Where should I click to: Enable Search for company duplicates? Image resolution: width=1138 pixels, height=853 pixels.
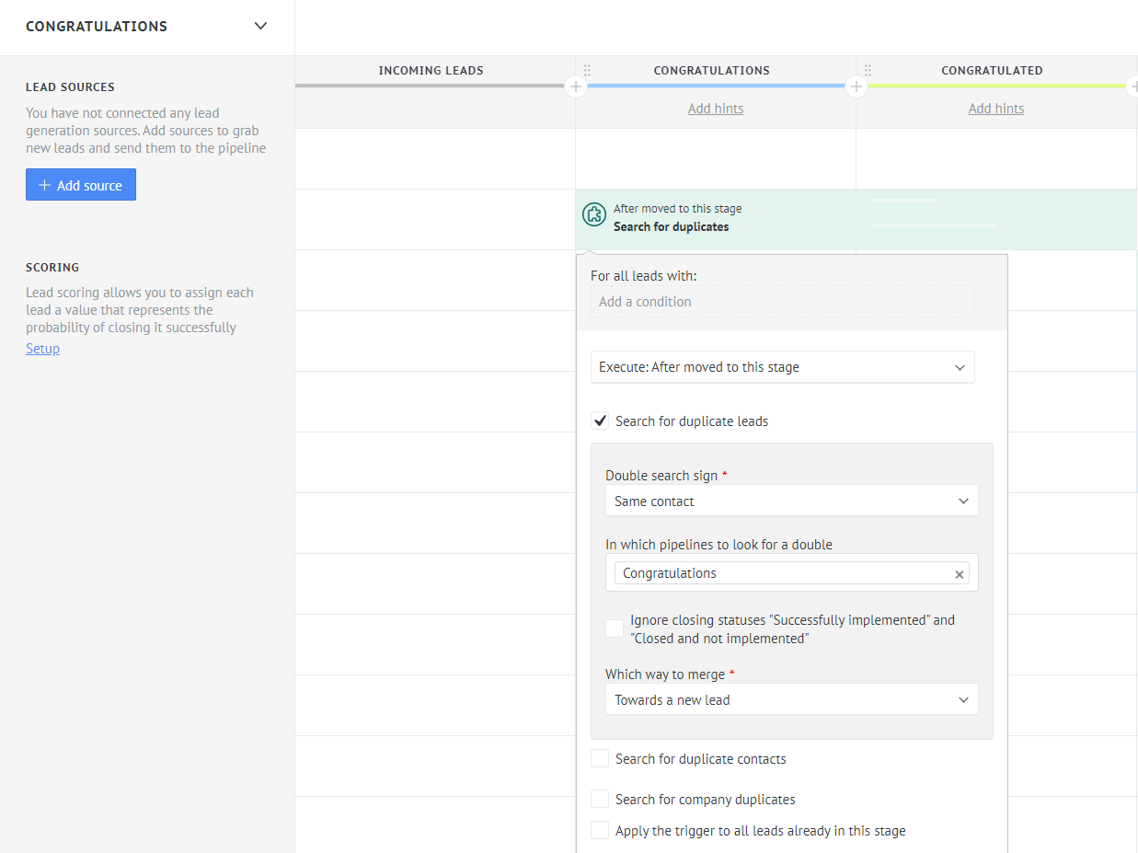tap(600, 800)
